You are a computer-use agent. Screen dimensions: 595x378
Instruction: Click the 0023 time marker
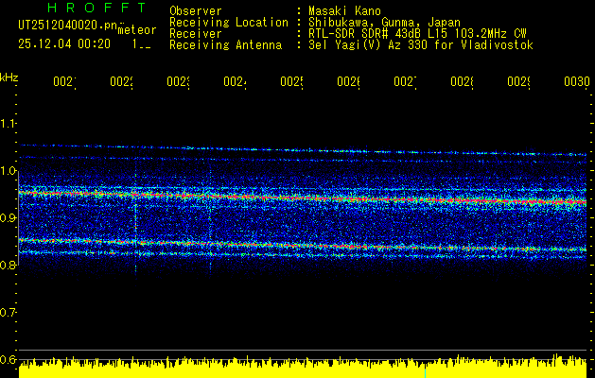point(179,81)
